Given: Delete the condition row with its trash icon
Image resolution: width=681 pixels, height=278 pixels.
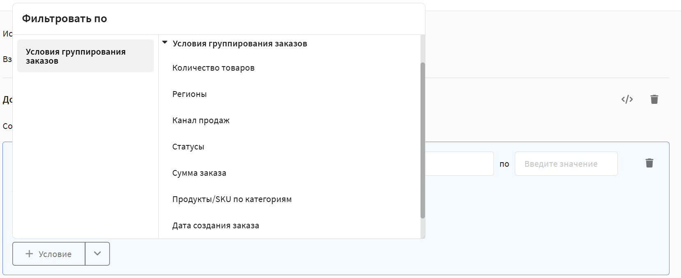Looking at the screenshot, I should pyautogui.click(x=649, y=163).
